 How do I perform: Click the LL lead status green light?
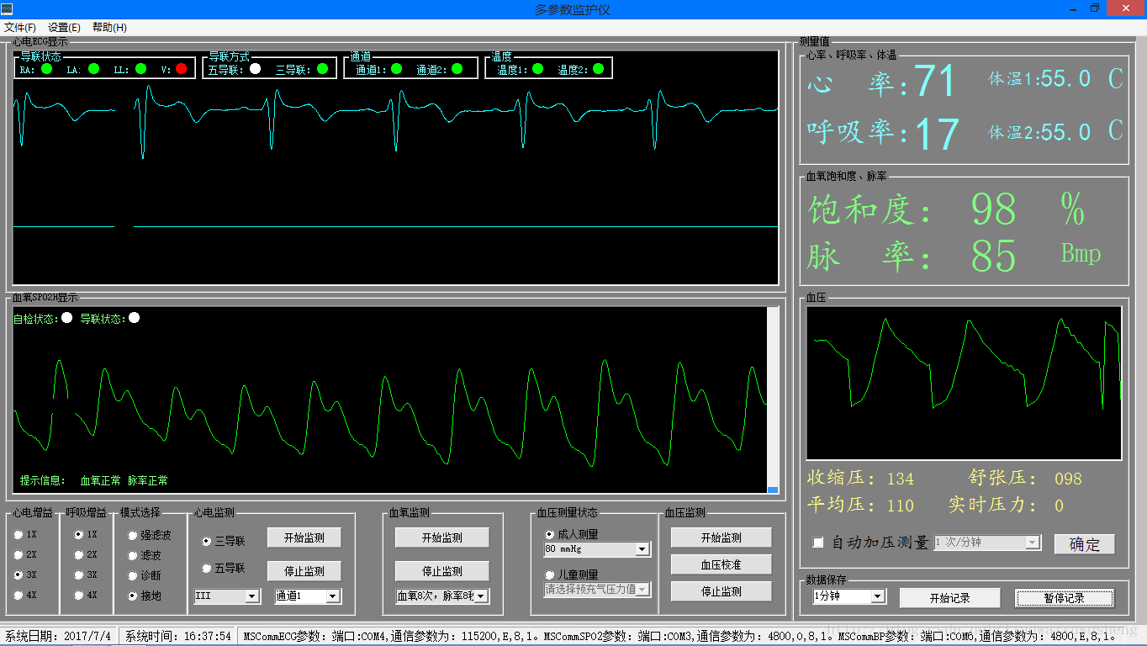(x=140, y=69)
